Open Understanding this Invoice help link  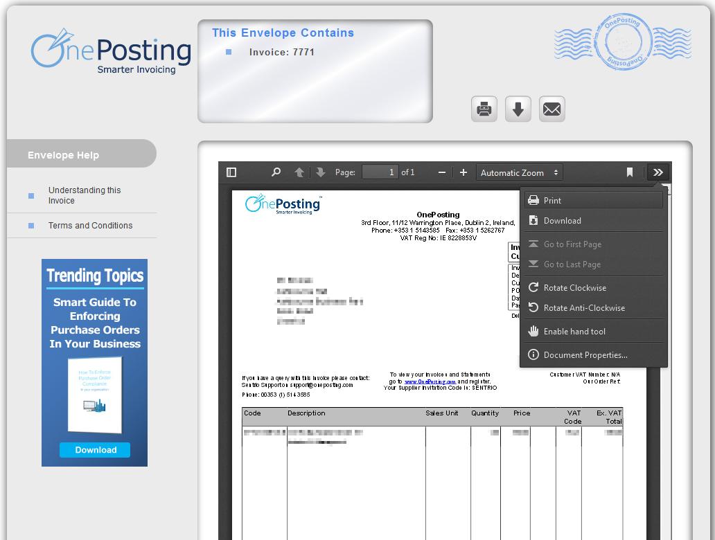(85, 195)
